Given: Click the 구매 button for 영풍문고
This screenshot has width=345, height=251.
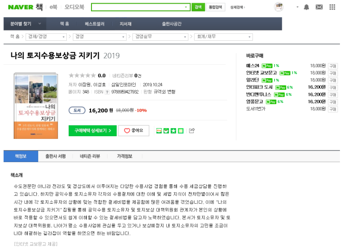Looking at the screenshot, I should (332, 102).
